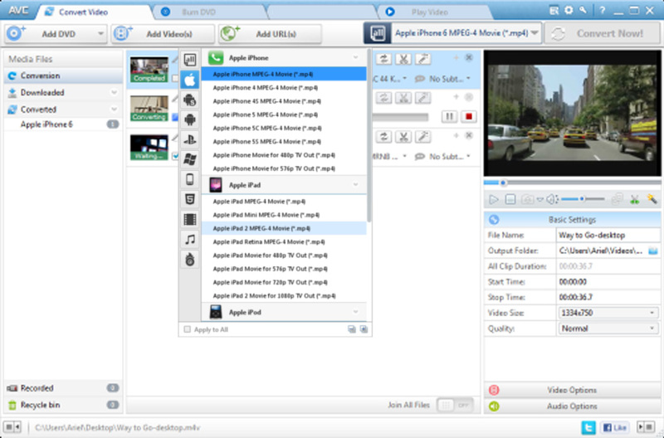Click the Facebook Like button
Screen dimensions: 664x438
[614, 428]
